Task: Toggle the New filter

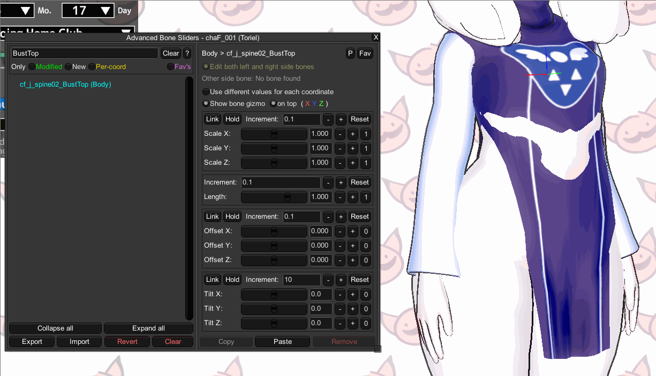Action: pos(76,67)
